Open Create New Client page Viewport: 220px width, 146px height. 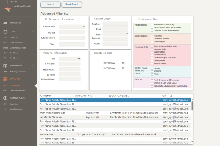16,43
